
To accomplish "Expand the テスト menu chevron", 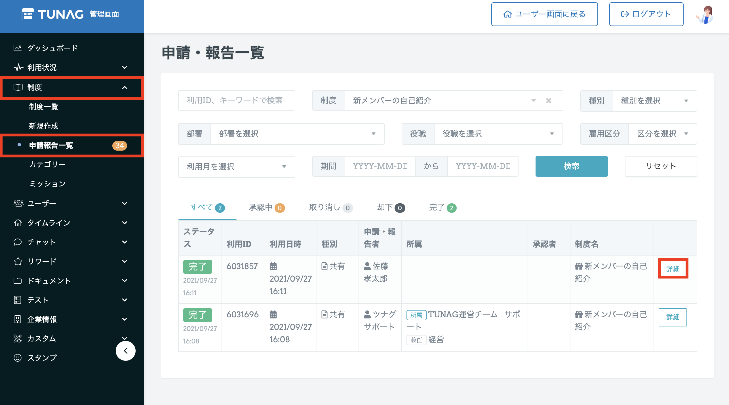I will coord(125,300).
